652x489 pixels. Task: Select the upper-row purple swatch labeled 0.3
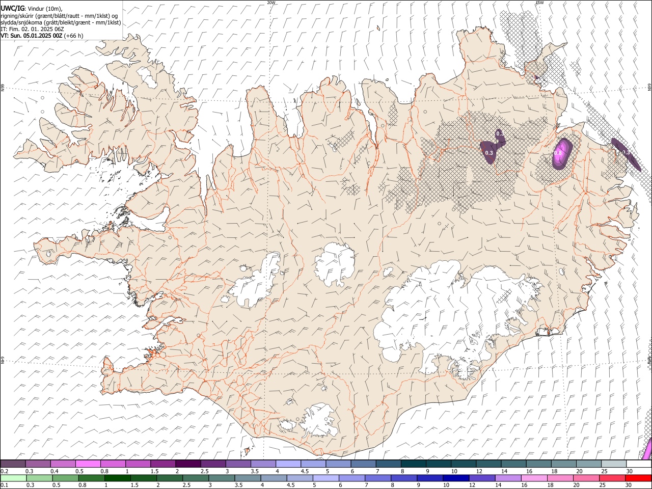[38, 464]
